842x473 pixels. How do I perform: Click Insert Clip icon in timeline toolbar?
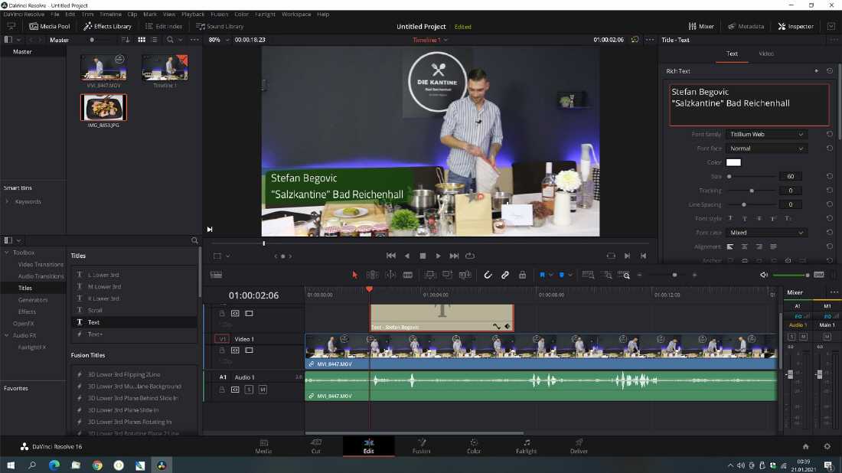tap(430, 275)
